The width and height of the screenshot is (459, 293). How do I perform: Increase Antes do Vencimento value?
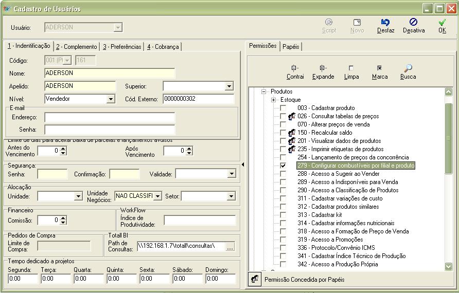coord(63,149)
